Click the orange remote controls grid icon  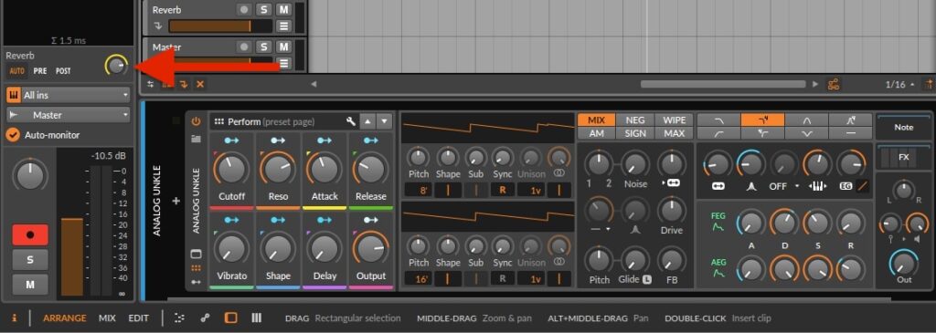coord(196,268)
